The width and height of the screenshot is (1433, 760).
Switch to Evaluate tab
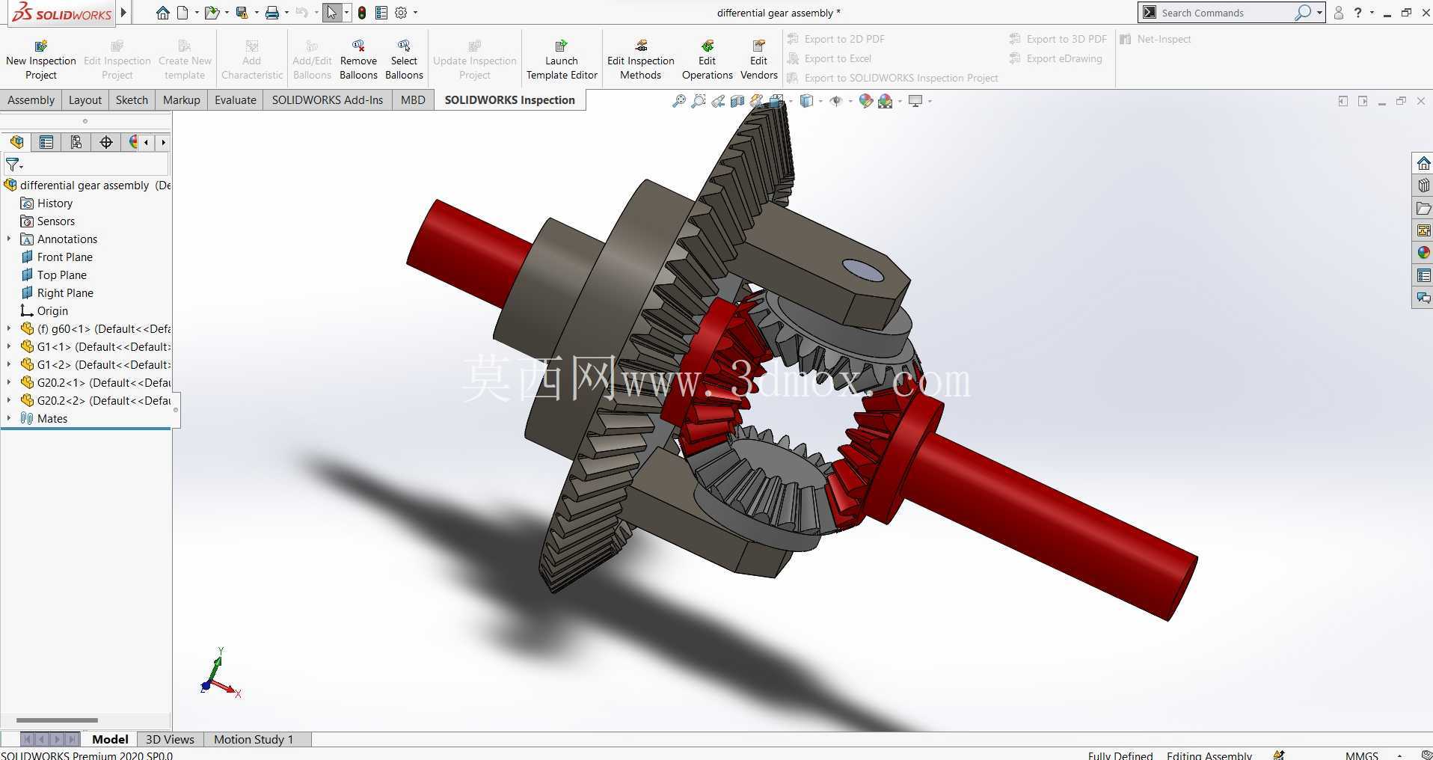click(235, 100)
